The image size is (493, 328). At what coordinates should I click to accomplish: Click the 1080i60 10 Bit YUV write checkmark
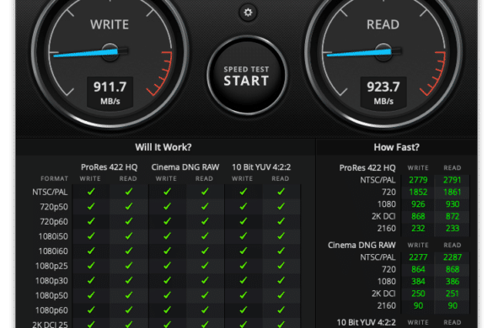coord(243,251)
